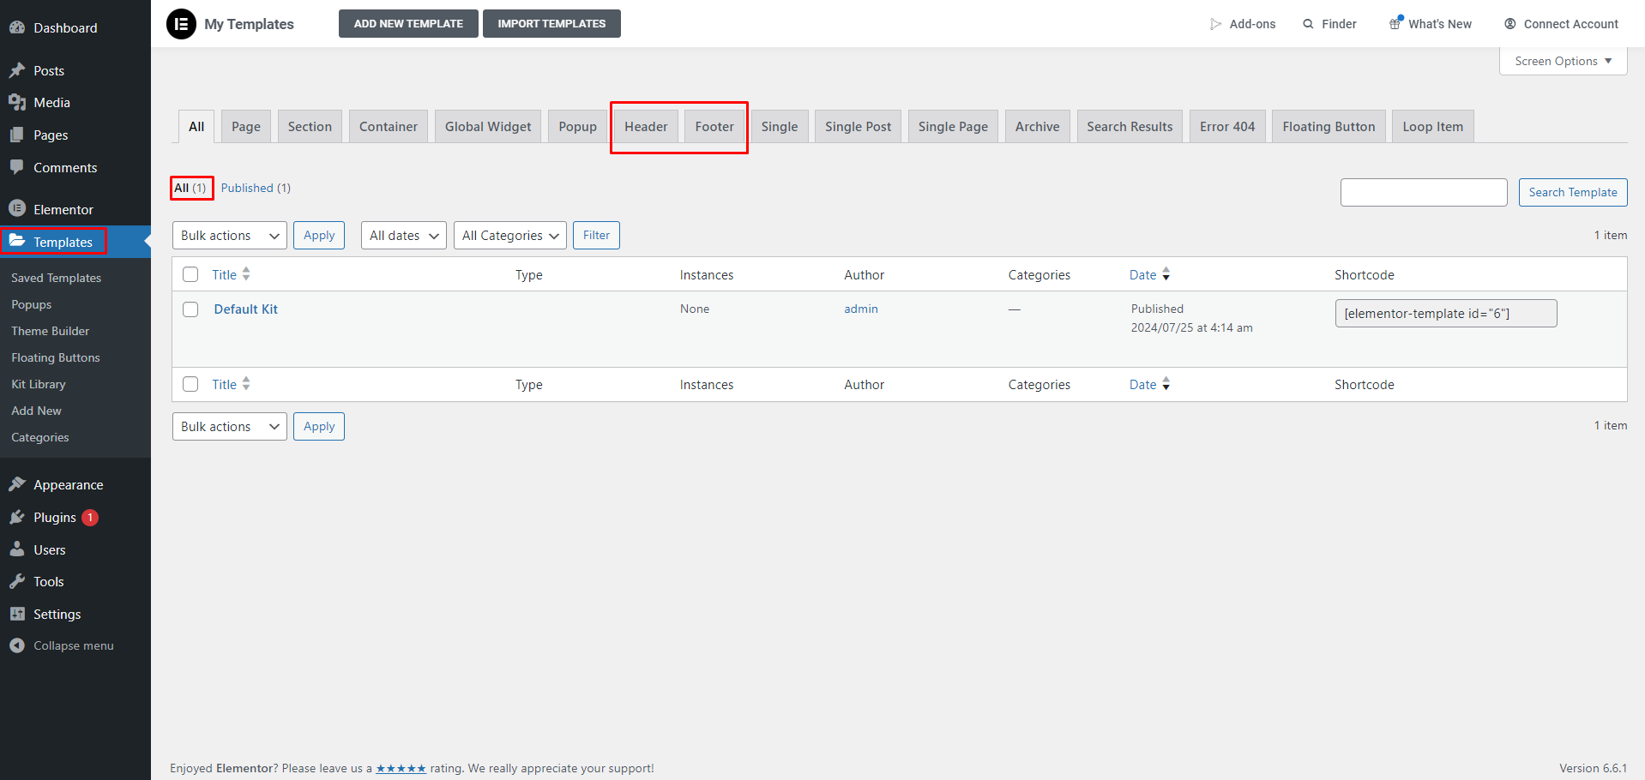Toggle the select-all checkbox in table header
Viewport: 1645px width, 780px height.
tap(190, 274)
